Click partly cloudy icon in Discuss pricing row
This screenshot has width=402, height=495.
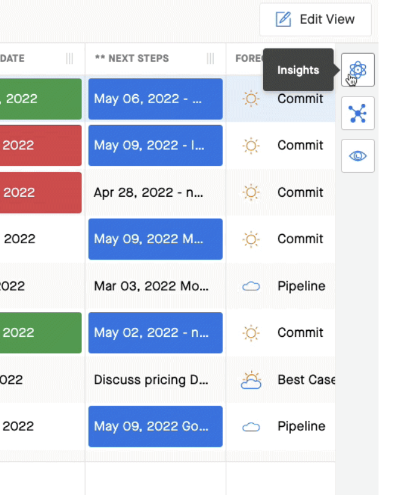[x=251, y=380]
